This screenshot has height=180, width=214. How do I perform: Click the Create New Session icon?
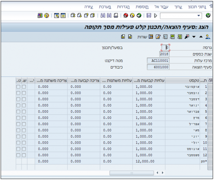(63, 16)
